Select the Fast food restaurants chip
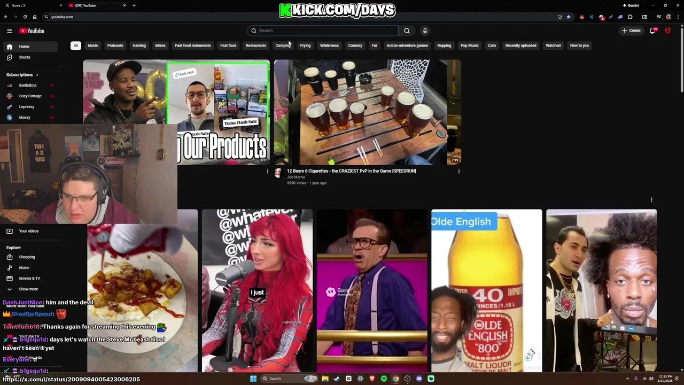Image resolution: width=684 pixels, height=385 pixels. pyautogui.click(x=193, y=45)
